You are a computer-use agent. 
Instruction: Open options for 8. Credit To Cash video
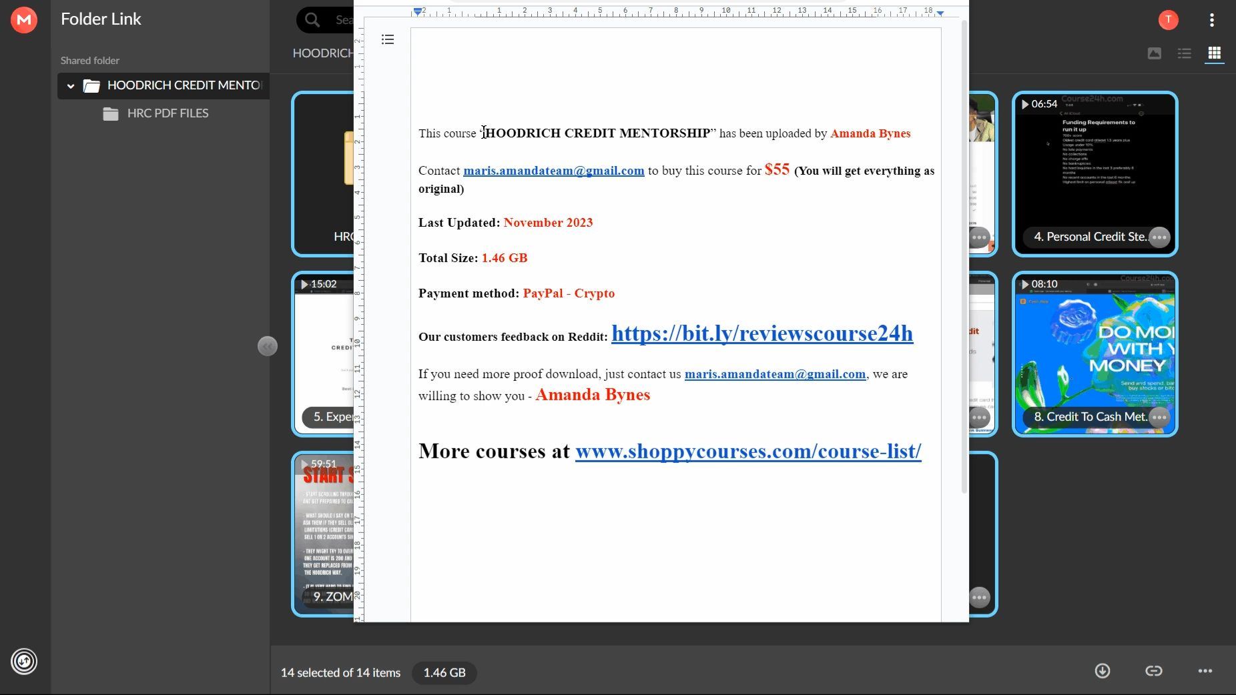click(1159, 417)
